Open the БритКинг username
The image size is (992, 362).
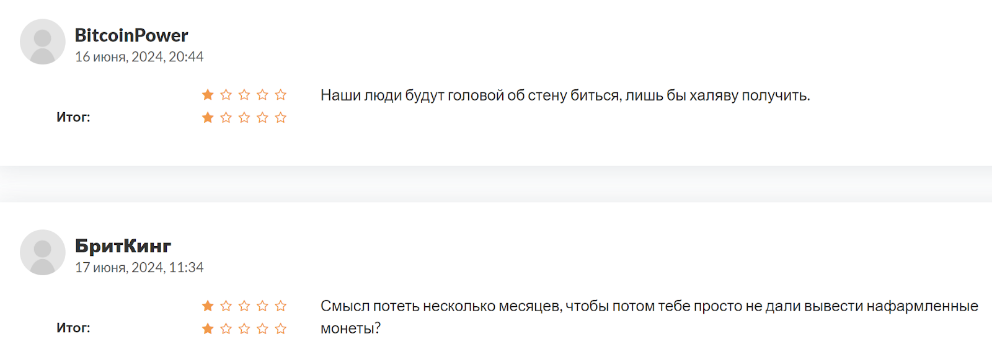pyautogui.click(x=123, y=246)
